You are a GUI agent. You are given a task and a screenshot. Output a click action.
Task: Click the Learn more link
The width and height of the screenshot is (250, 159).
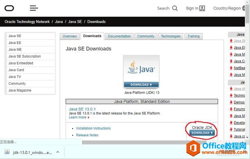(77, 117)
